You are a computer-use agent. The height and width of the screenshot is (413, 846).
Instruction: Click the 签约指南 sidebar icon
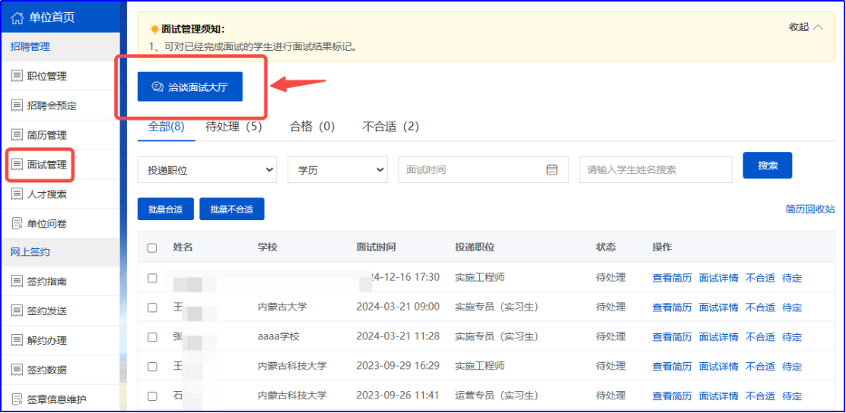pyautogui.click(x=17, y=282)
